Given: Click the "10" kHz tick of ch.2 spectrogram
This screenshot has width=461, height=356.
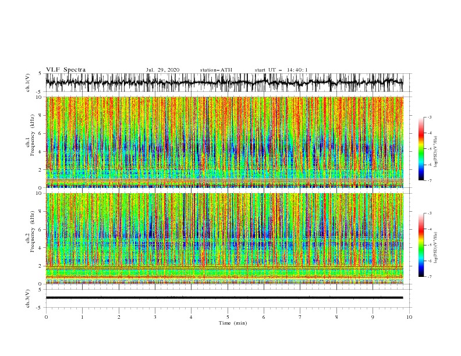Looking at the screenshot, I should pos(39,193).
